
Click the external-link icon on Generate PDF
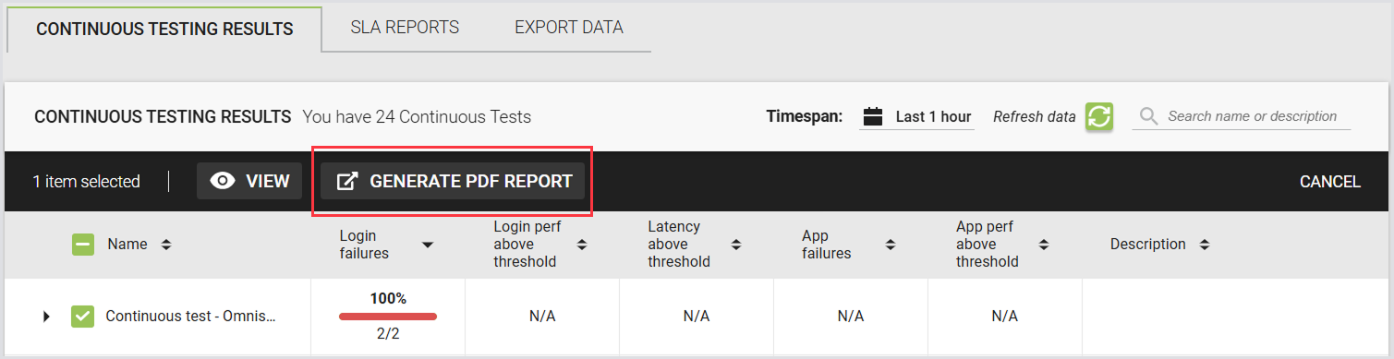pyautogui.click(x=346, y=181)
